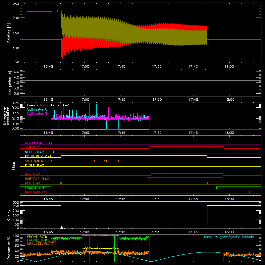Click the olive Y legend line
265x265 pixels.
(x=39, y=12)
